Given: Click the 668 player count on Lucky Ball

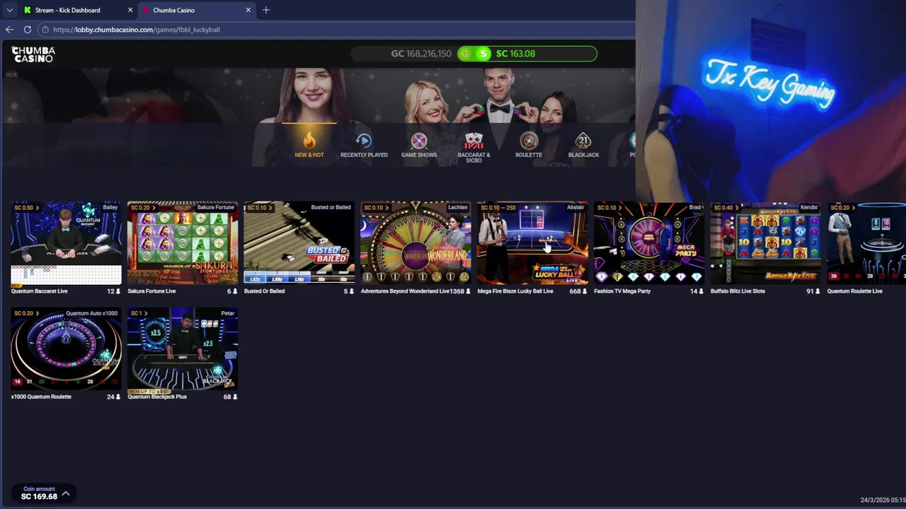Looking at the screenshot, I should click(575, 291).
